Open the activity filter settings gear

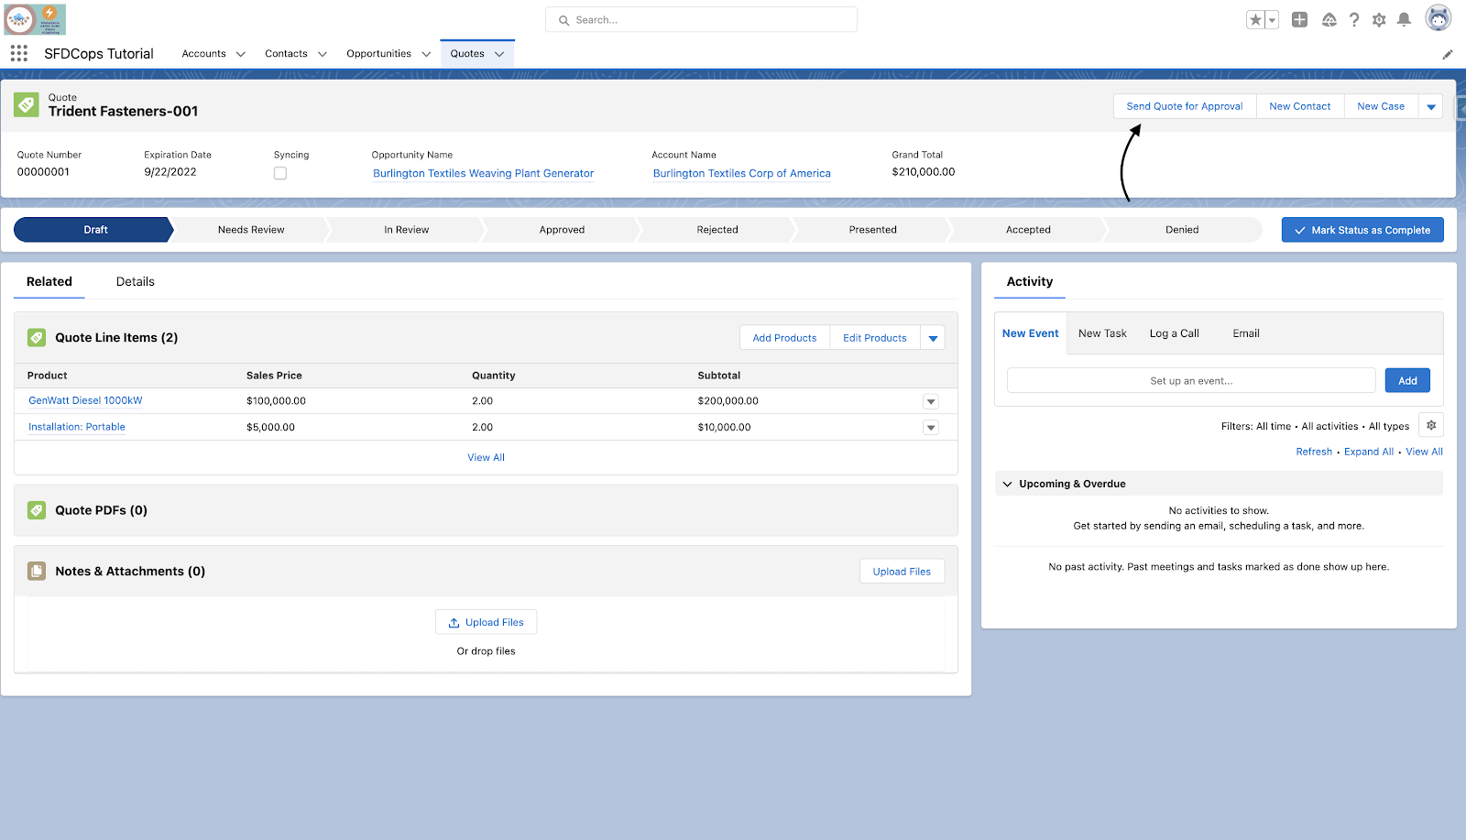1431,425
